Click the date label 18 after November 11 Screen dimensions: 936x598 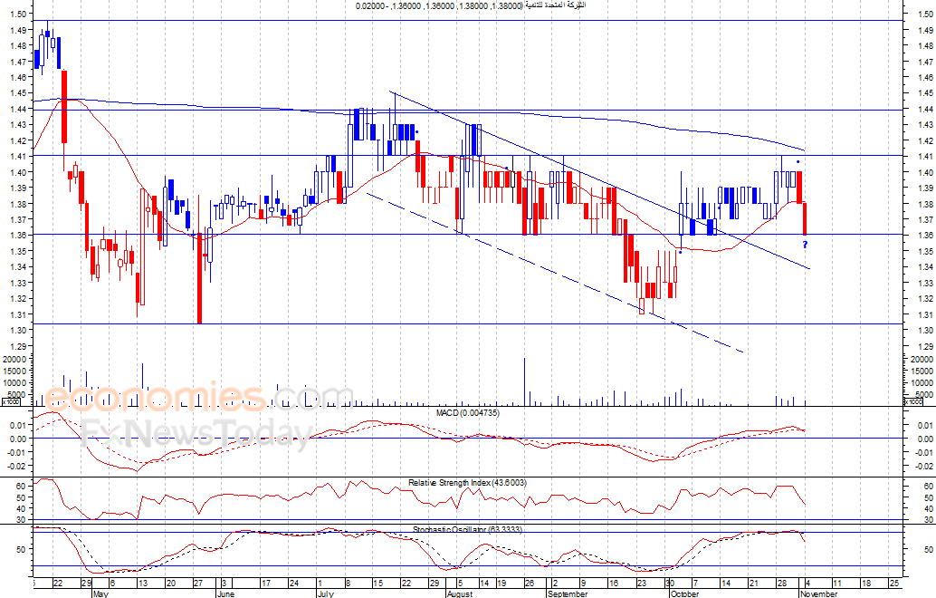click(x=865, y=584)
